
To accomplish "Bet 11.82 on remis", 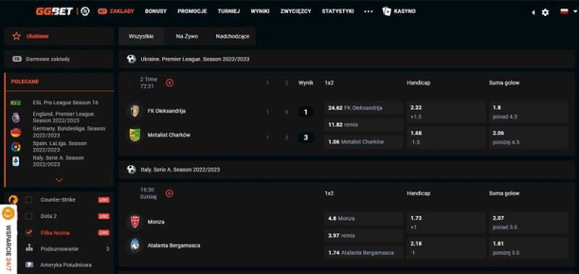I will tap(363, 125).
